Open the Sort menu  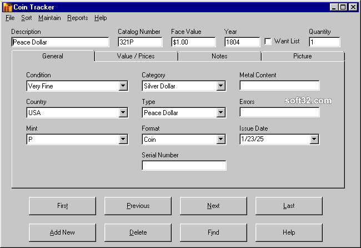pos(27,18)
